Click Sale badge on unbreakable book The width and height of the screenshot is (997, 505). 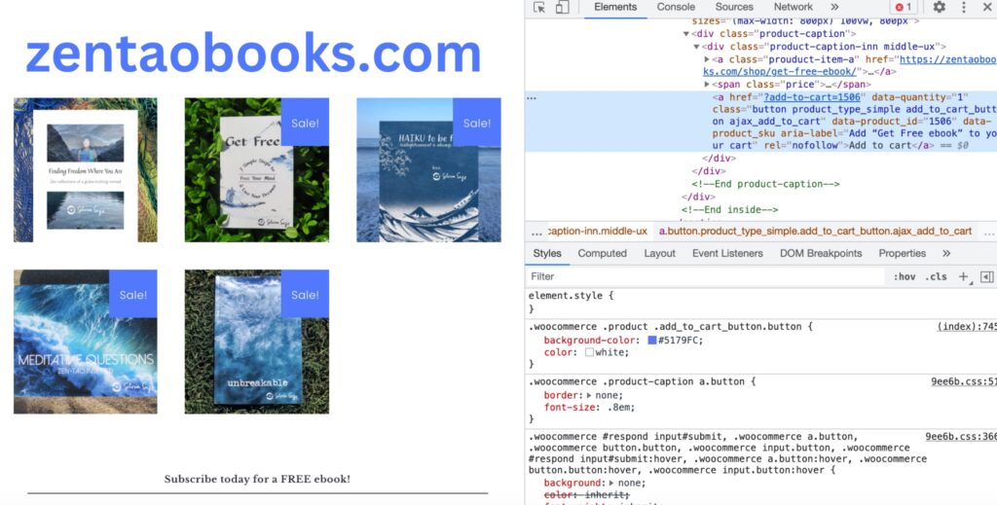click(x=305, y=294)
